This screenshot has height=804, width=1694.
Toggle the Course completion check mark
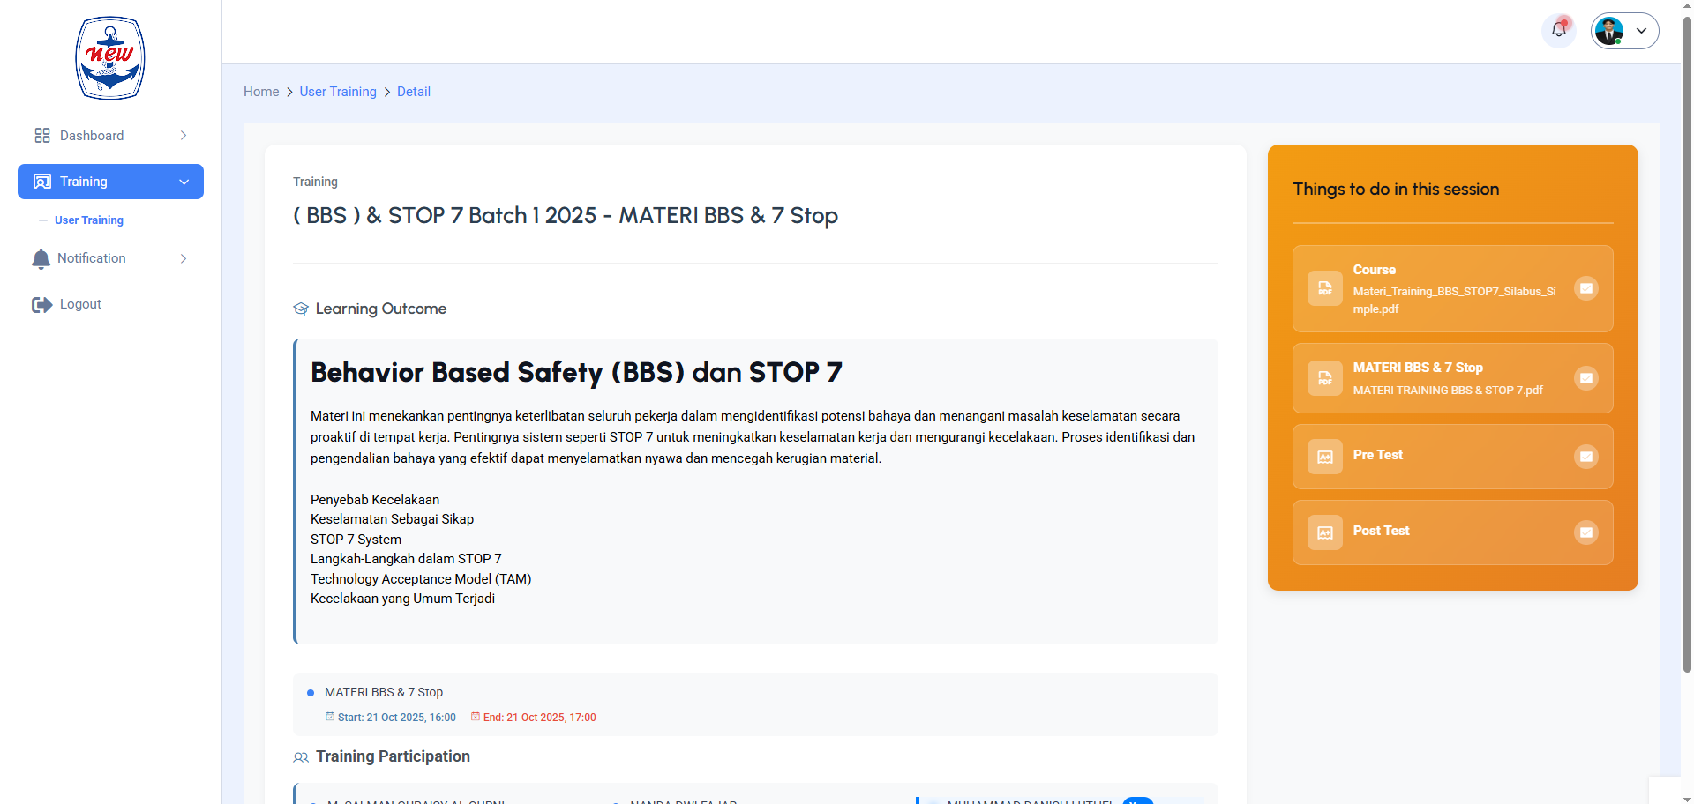pos(1586,288)
